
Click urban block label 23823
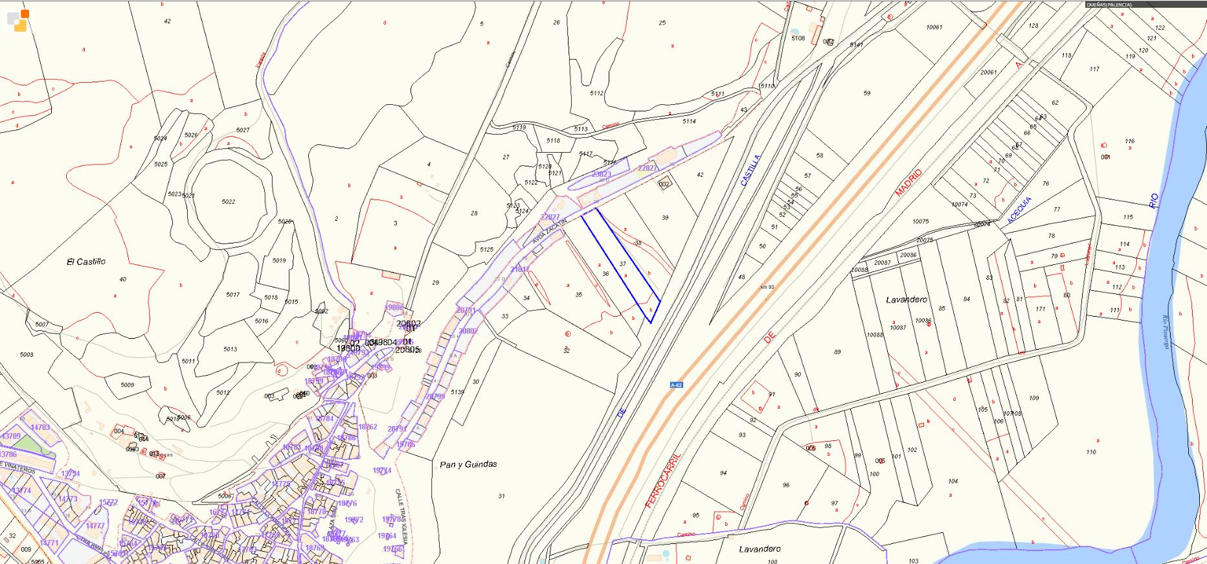(601, 174)
